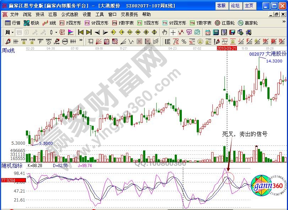Image resolution: width=288 pixels, height=210 pixels.
Task: Jump to first bar arrow icon
Action: coord(81,32)
